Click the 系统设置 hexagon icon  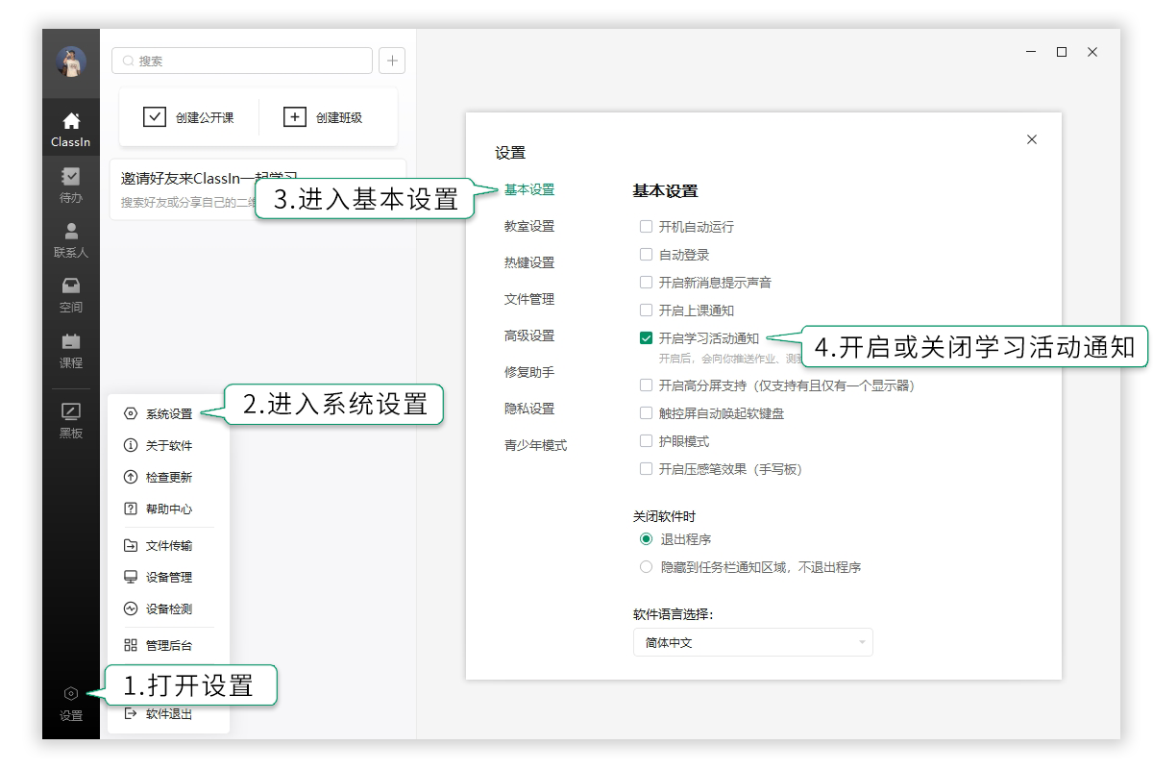[131, 414]
